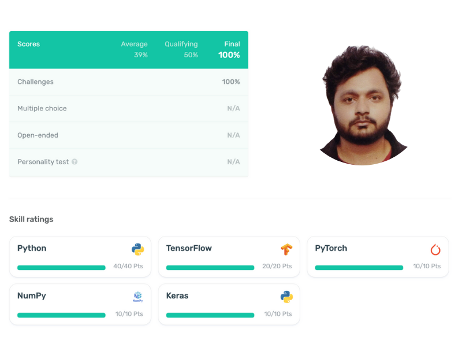Click the help icon next to Personality test
Screen dimensions: 462x347
(x=74, y=162)
